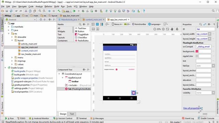Select the fab icon in the design preview
219x123 pixels.
[x=134, y=93]
